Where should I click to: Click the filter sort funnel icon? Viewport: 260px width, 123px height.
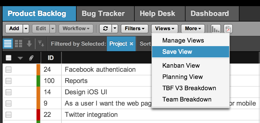tap(41, 44)
